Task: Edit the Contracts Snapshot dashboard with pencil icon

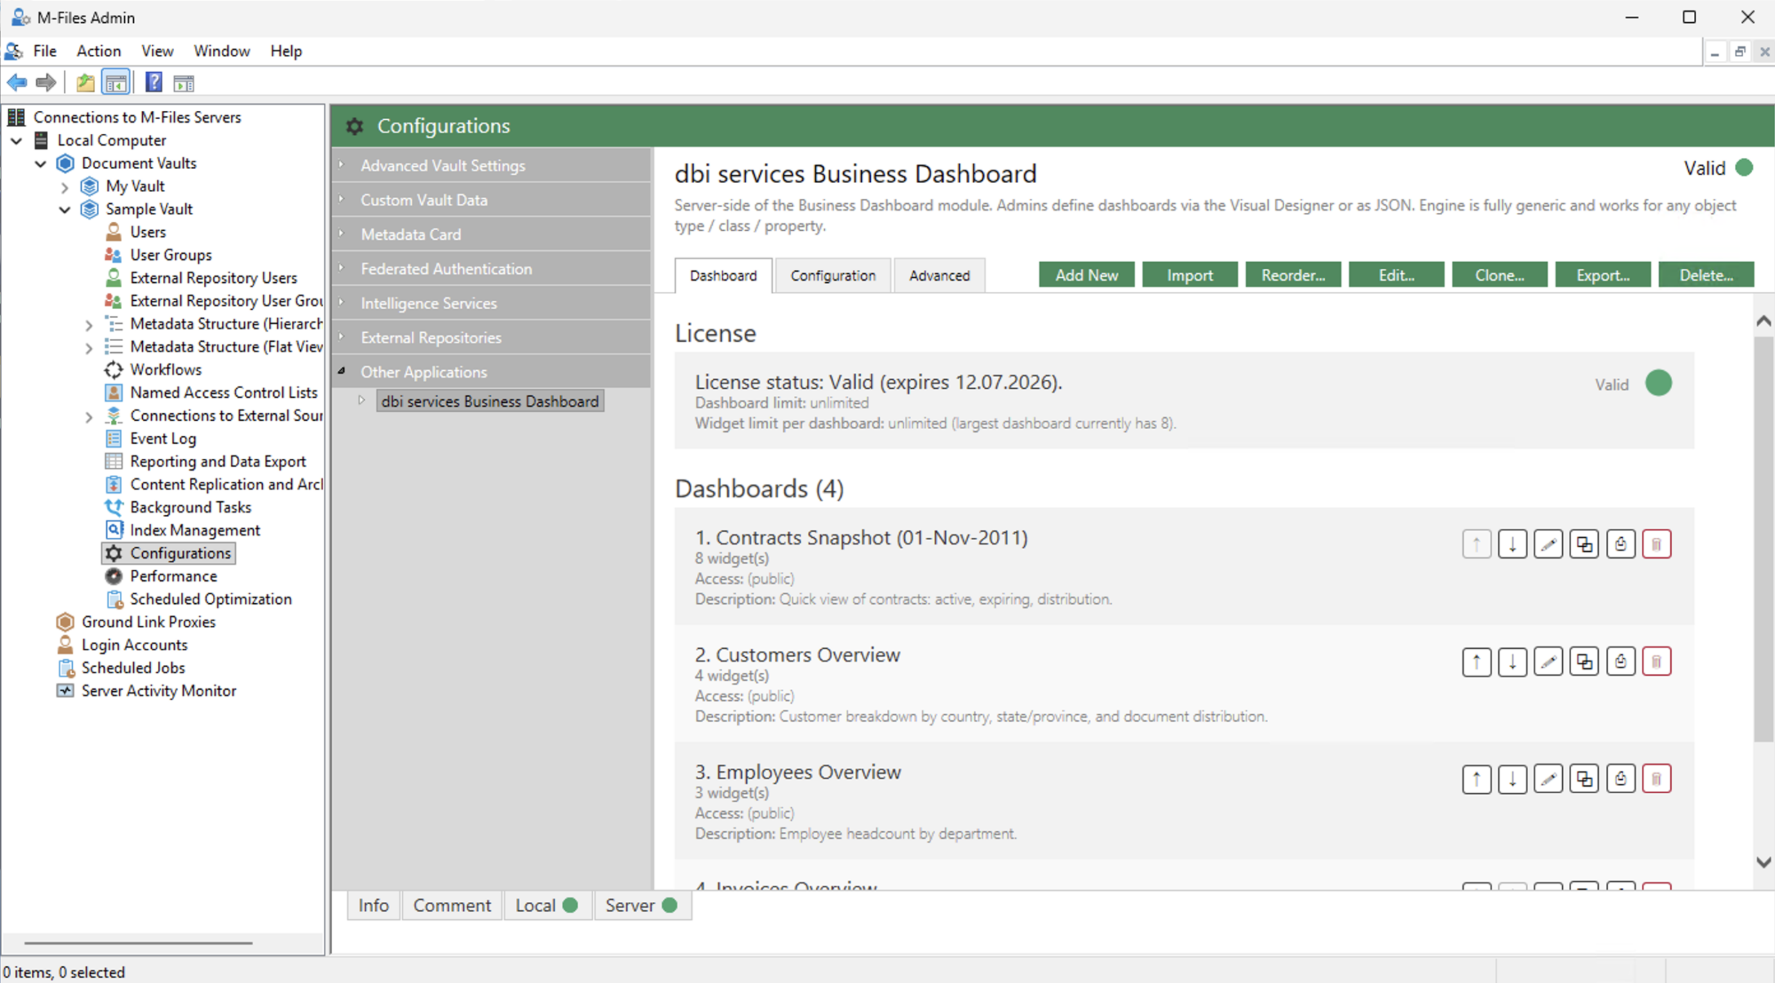Action: tap(1548, 544)
